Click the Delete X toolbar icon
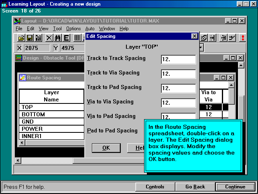The image size is (258, 194). pyautogui.click(x=49, y=38)
